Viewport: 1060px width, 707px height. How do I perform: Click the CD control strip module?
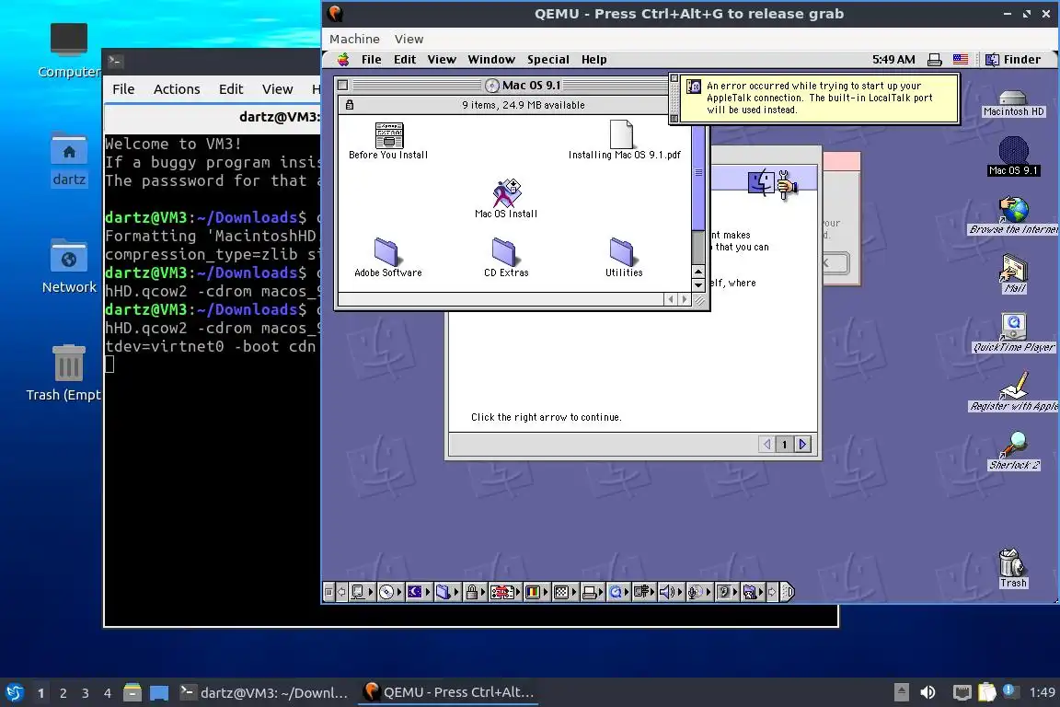(x=390, y=592)
